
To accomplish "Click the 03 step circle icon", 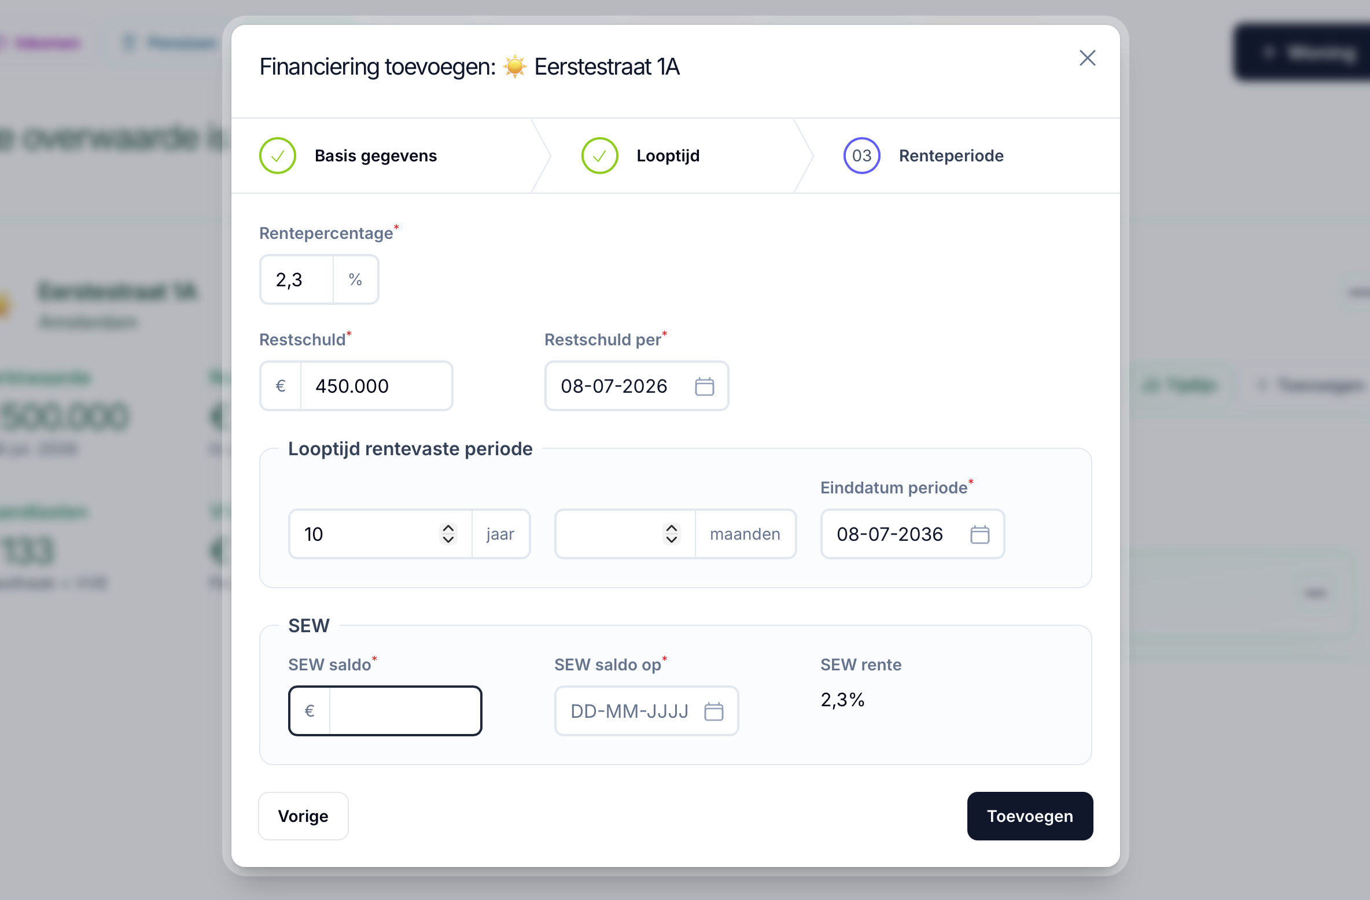I will point(861,156).
